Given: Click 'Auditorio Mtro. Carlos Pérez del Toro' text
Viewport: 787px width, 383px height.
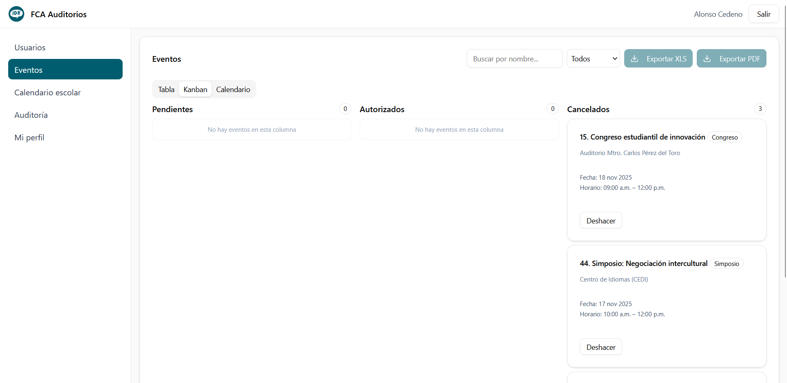Looking at the screenshot, I should coord(630,153).
